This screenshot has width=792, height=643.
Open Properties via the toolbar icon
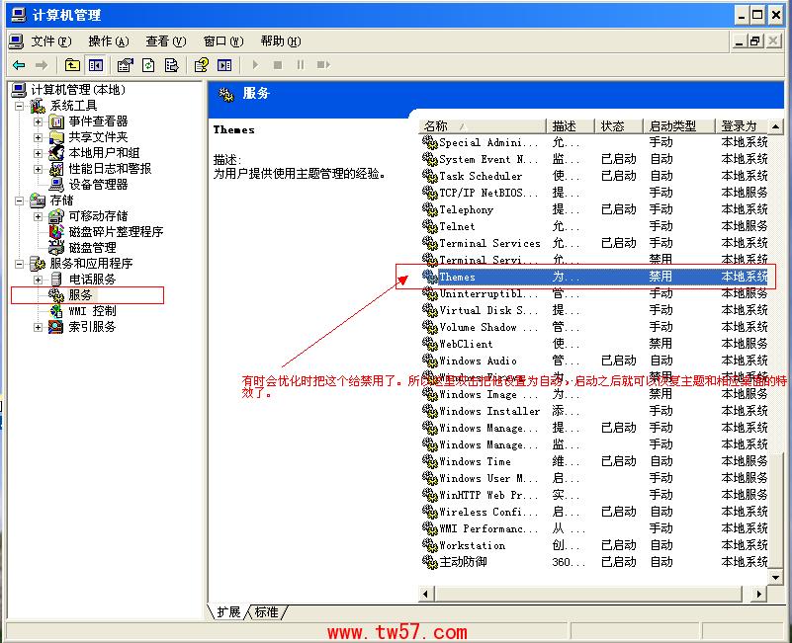[125, 65]
